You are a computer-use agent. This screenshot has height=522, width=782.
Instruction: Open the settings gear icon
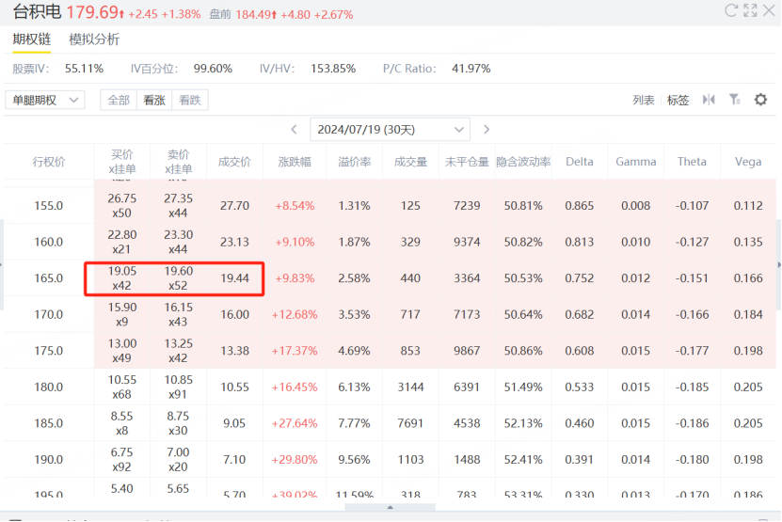tap(760, 100)
